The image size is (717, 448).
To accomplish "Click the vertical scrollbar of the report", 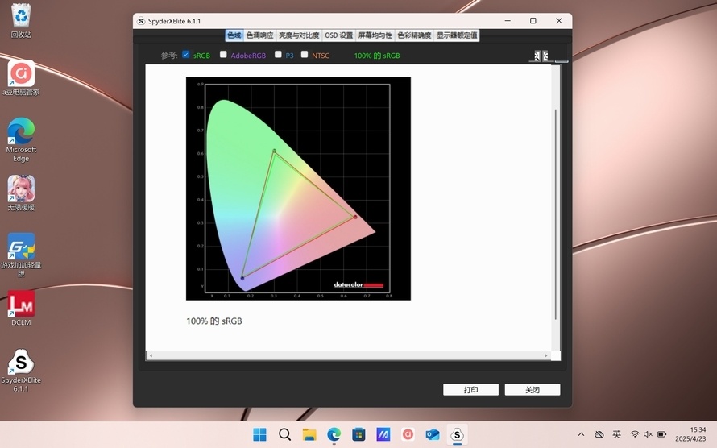I will click(x=555, y=209).
